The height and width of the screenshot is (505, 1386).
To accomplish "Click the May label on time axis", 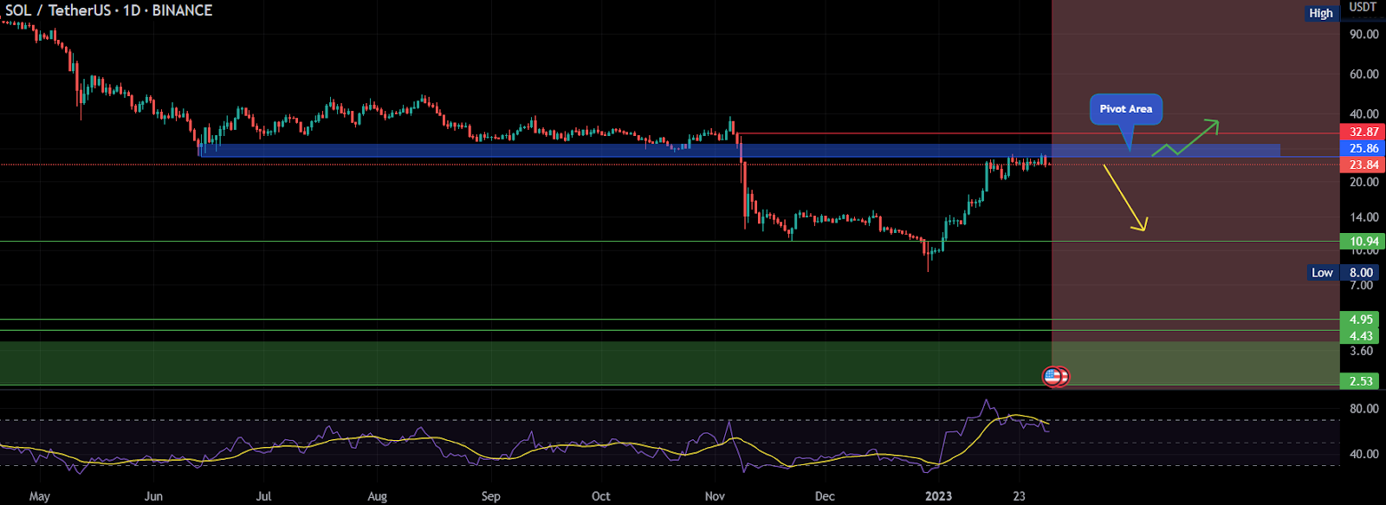I will [40, 496].
